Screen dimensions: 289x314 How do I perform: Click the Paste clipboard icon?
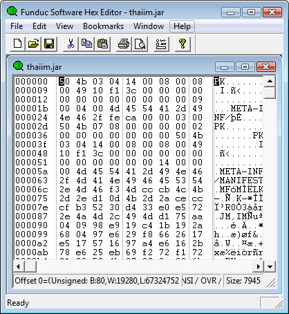click(x=102, y=44)
